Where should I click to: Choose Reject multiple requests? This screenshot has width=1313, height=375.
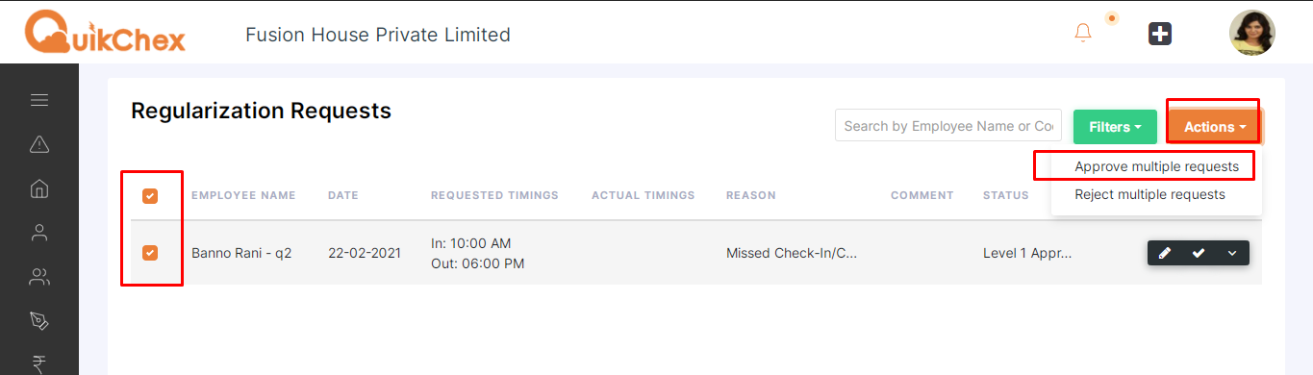point(1149,194)
